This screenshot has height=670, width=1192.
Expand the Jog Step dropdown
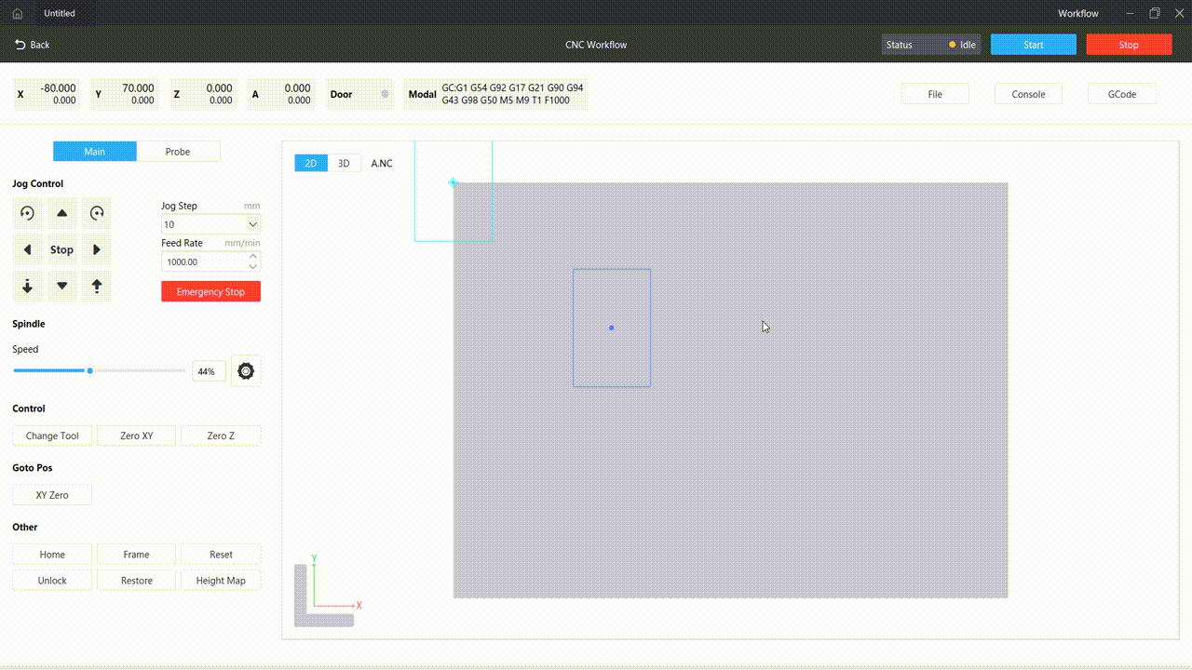point(252,225)
